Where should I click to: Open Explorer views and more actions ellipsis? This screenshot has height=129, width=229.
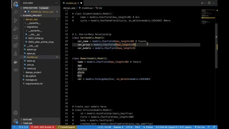[57, 3]
